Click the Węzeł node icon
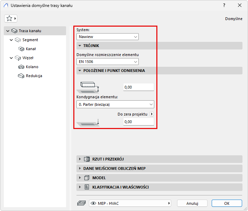 tap(18, 58)
